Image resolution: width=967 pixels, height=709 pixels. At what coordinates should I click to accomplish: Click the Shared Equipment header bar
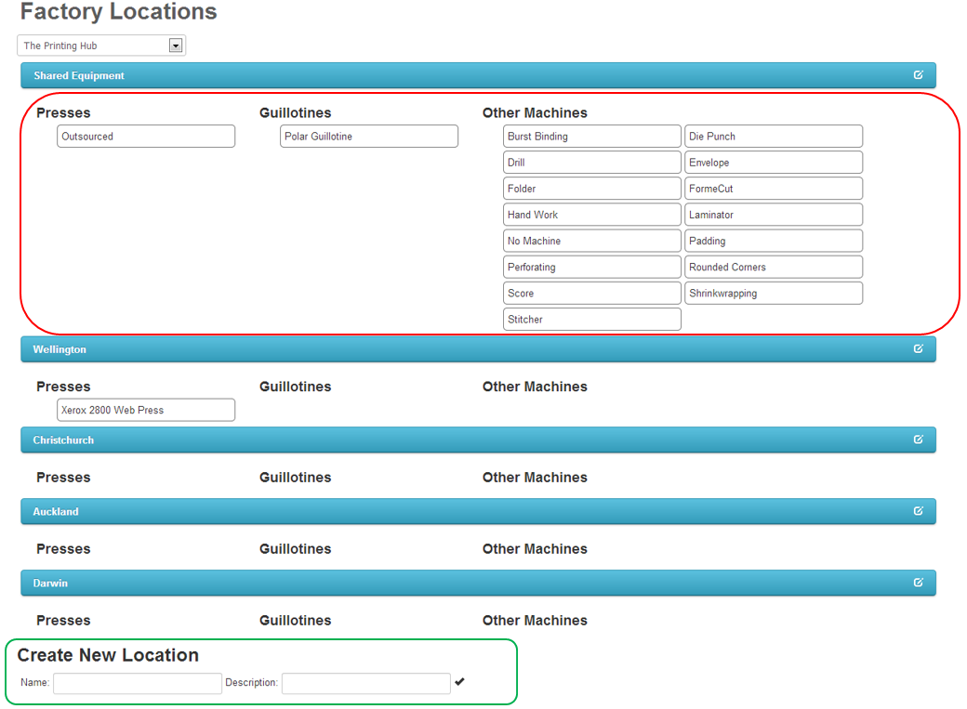coord(478,75)
